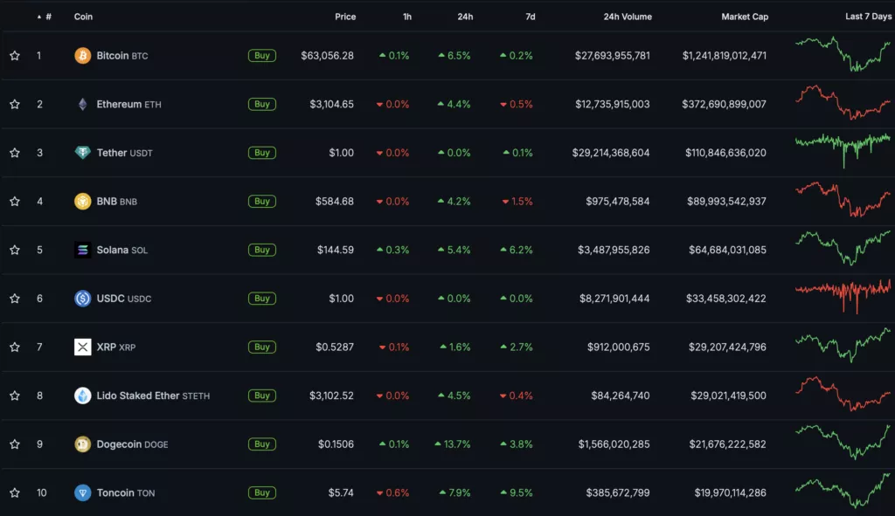Click the Toncoin coin logo
Screen dimensions: 895x516
click(x=83, y=492)
